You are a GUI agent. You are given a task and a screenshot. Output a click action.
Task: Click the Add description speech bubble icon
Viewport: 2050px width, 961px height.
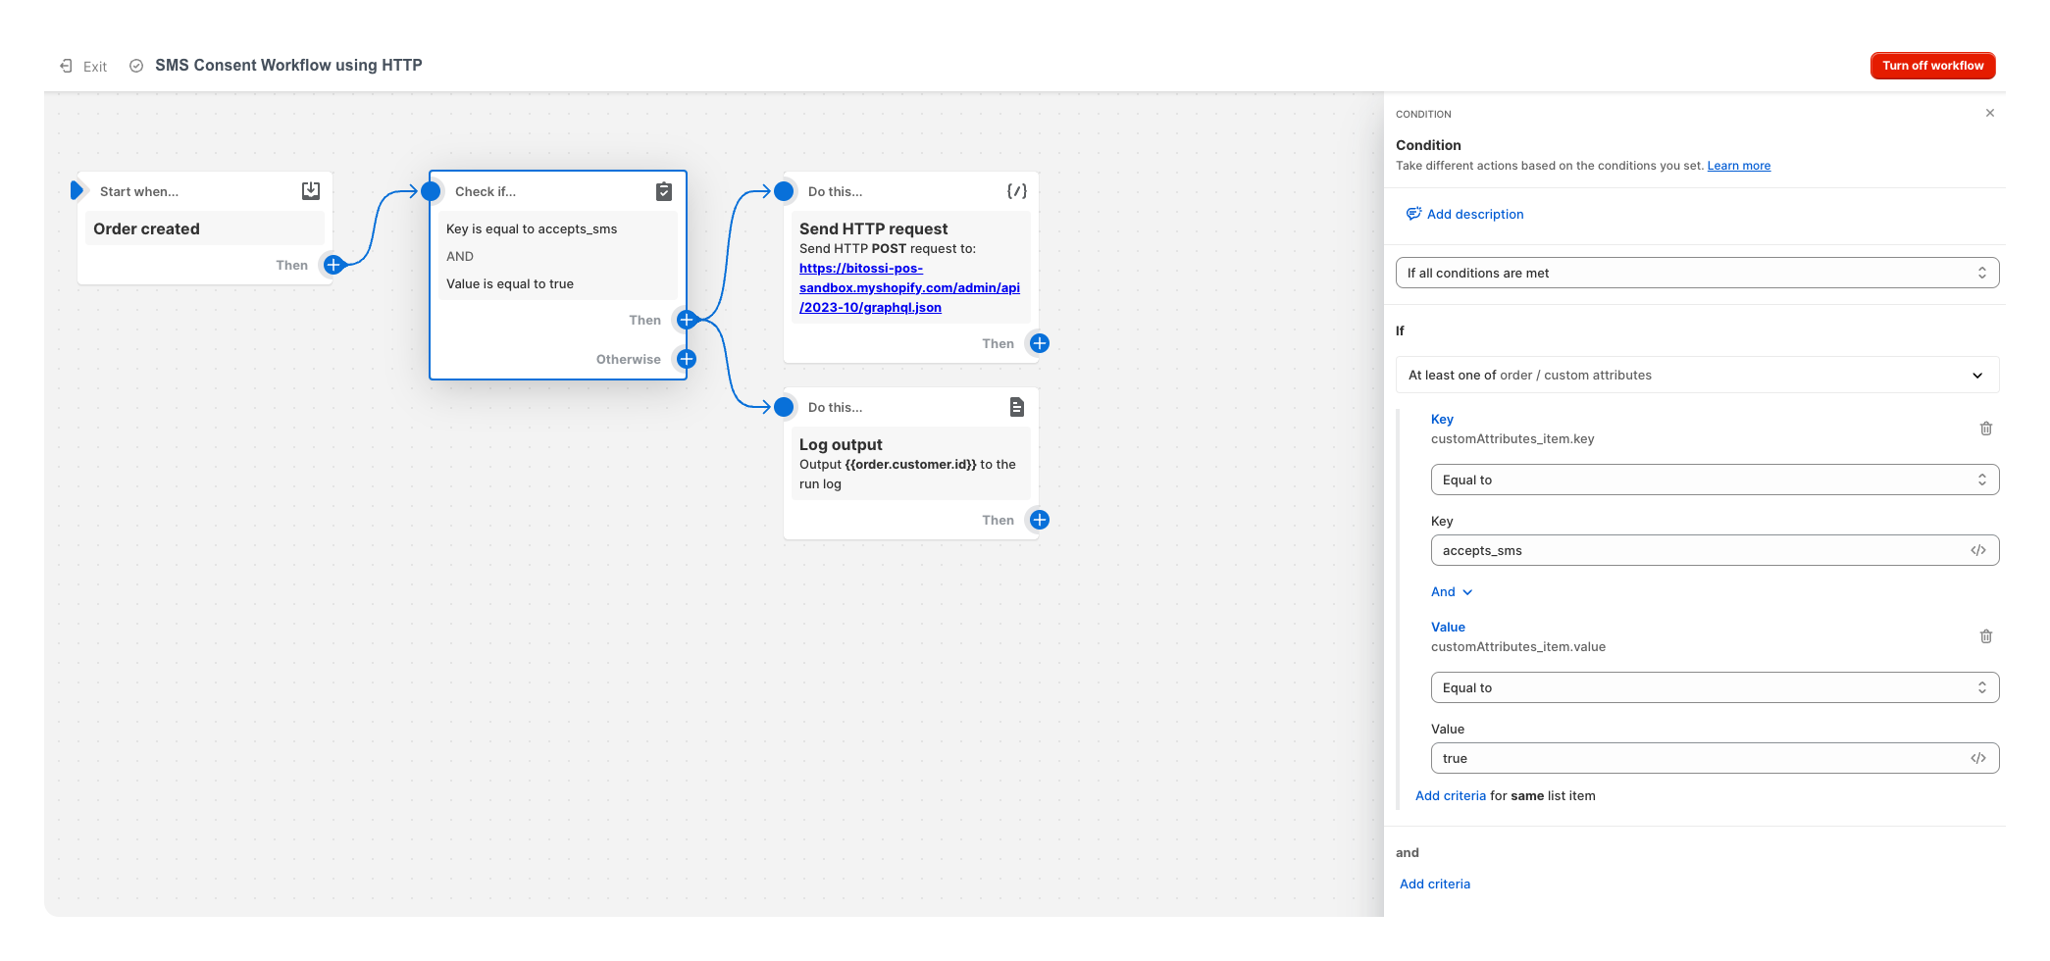[1413, 214]
